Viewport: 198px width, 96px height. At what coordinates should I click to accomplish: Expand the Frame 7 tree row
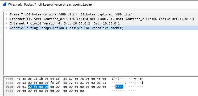pyautogui.click(x=6, y=14)
